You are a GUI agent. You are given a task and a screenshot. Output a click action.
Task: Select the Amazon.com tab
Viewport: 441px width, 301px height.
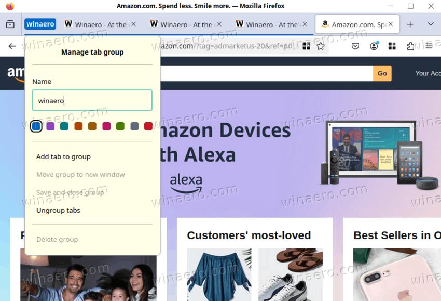click(357, 24)
